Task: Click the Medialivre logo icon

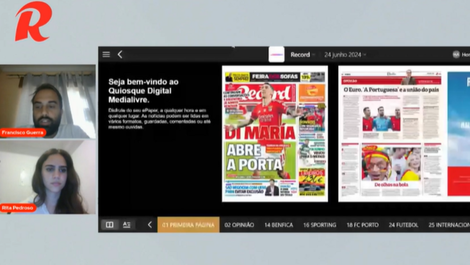Action: [x=277, y=54]
